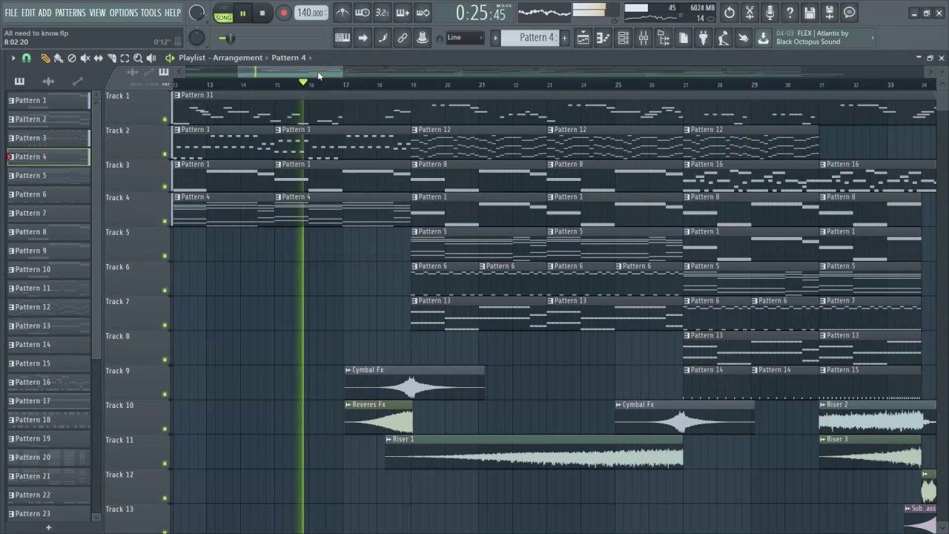
Task: Enable wait for input before playing
Action: point(363,13)
